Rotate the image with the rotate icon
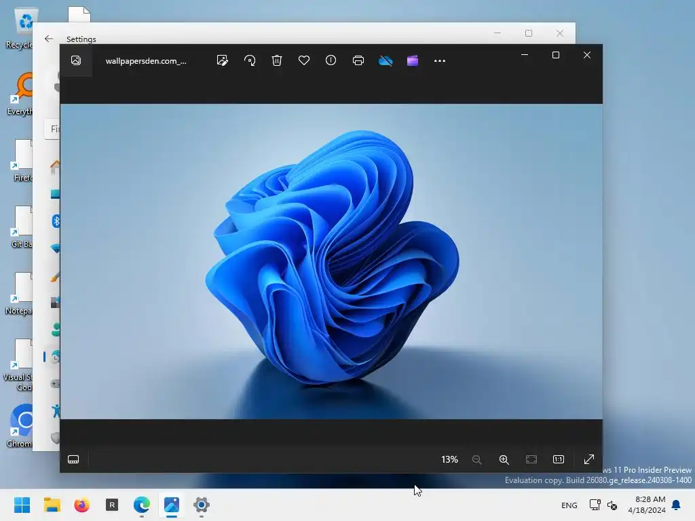The image size is (695, 521). (x=250, y=60)
